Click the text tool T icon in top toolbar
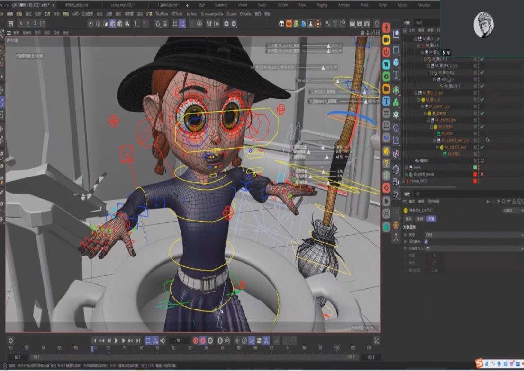The image size is (524, 371). click(335, 24)
